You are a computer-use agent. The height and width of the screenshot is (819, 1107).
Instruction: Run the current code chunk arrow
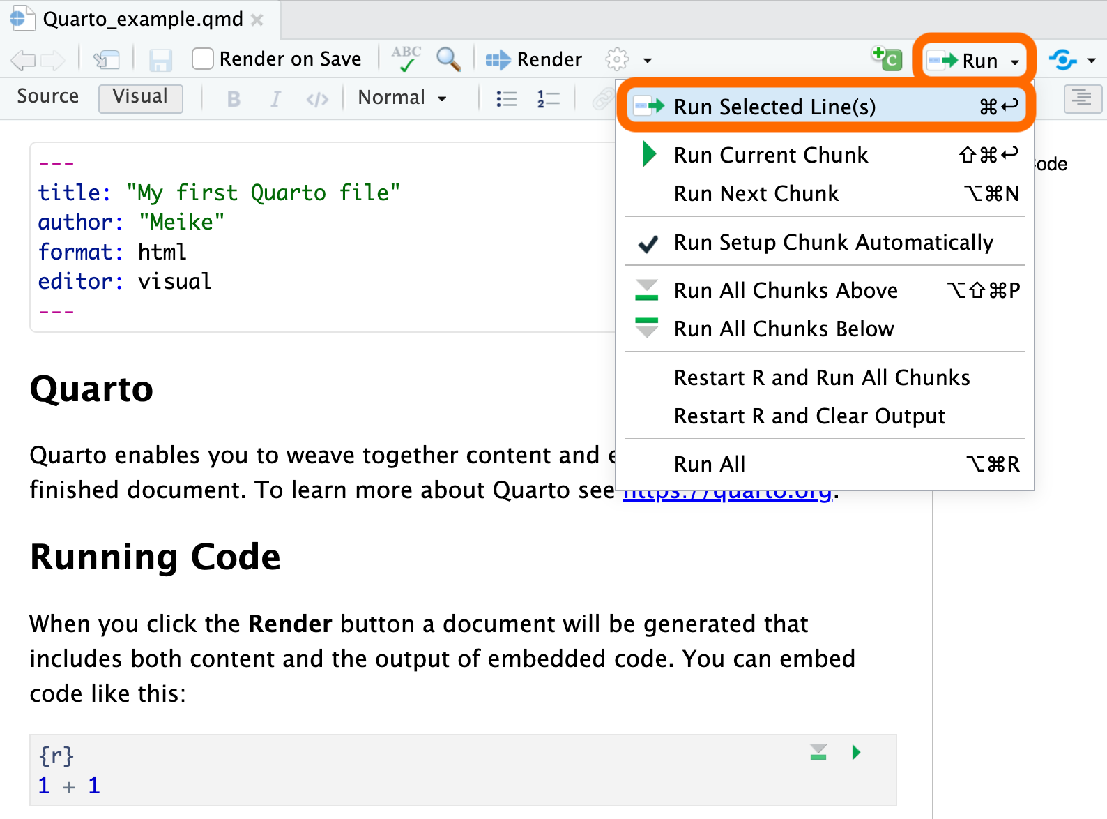click(x=856, y=752)
